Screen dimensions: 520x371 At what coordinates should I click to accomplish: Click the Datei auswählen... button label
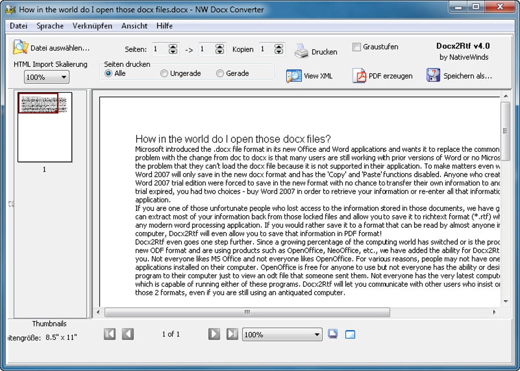coord(60,48)
